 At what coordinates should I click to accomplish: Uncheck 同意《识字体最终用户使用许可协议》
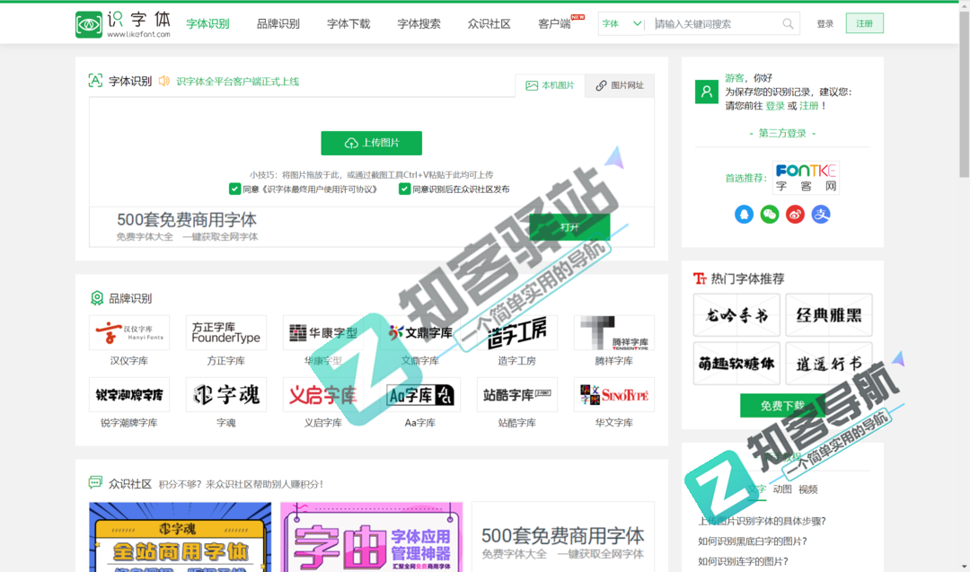tap(236, 189)
